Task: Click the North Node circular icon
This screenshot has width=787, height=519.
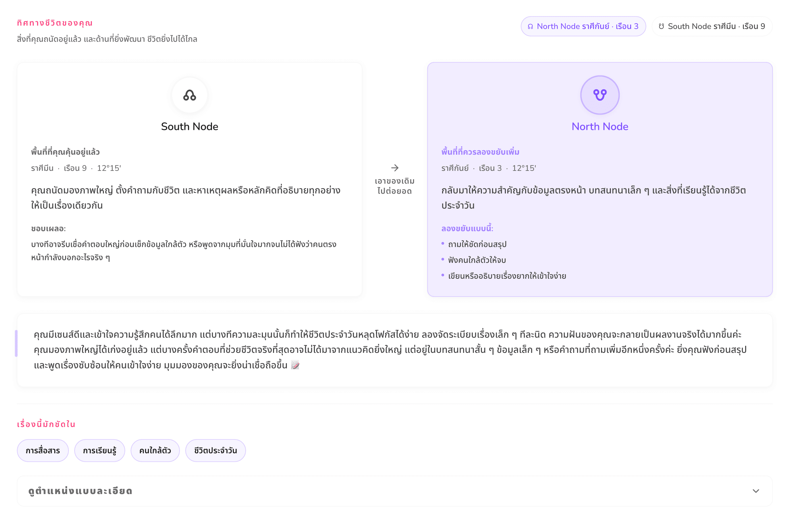Action: (600, 95)
